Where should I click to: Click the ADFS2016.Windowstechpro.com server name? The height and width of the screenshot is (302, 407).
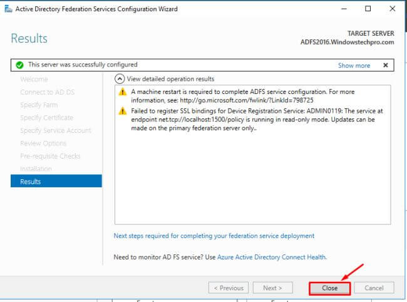coord(347,42)
